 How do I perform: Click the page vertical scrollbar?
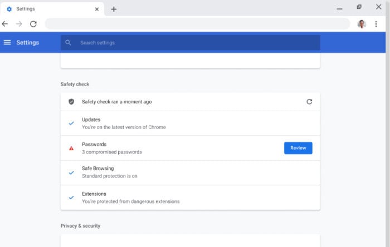pos(388,123)
